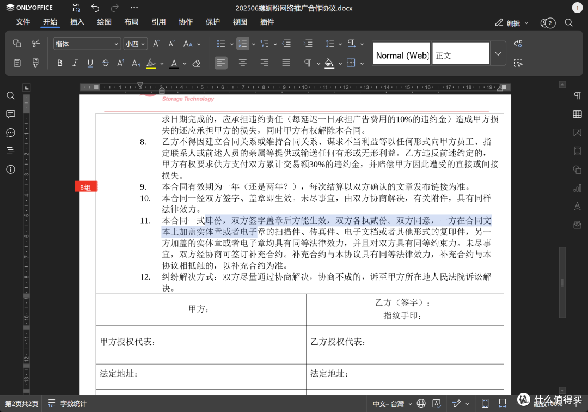The width and height of the screenshot is (588, 412).
Task: Apply the yellow highlight color
Action: 151,63
